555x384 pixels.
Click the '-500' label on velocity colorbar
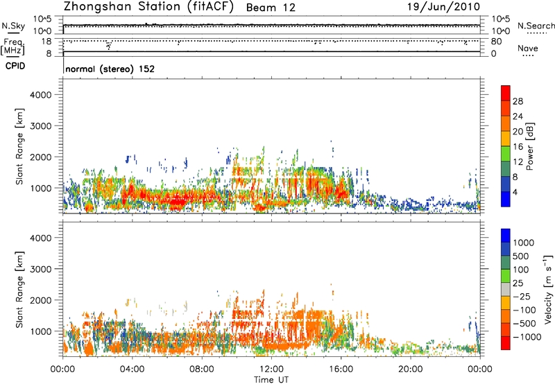point(524,324)
